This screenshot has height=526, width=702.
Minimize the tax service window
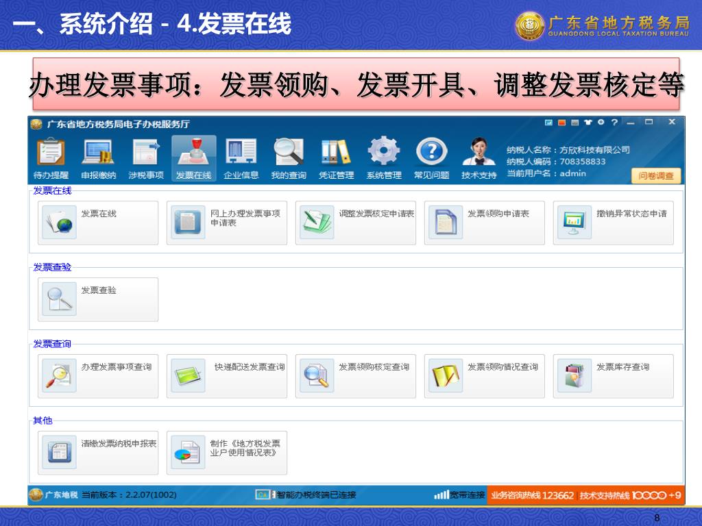pyautogui.click(x=631, y=122)
